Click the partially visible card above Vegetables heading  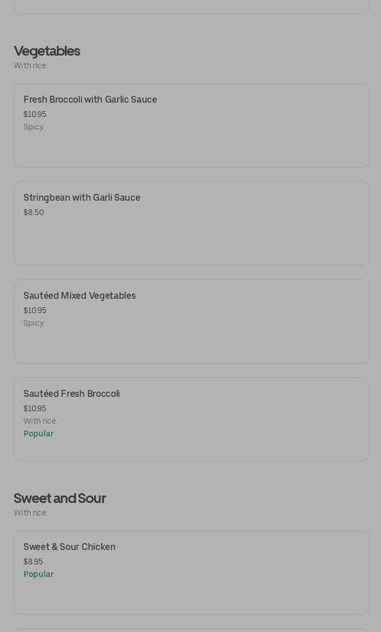pos(191,7)
